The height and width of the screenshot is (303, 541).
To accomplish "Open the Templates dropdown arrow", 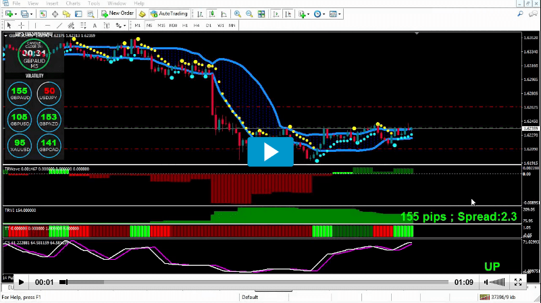I will tap(340, 14).
